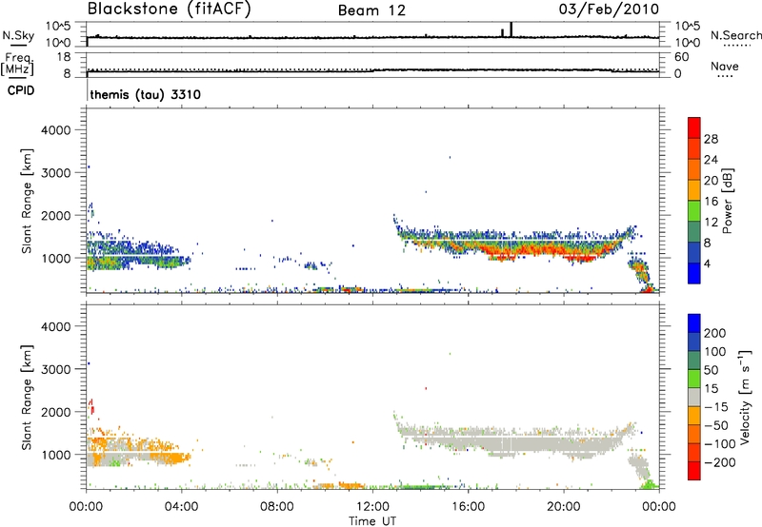Click the "28" tick on Power colorbar
Image resolution: width=762 pixels, height=527 pixels.
coord(711,139)
